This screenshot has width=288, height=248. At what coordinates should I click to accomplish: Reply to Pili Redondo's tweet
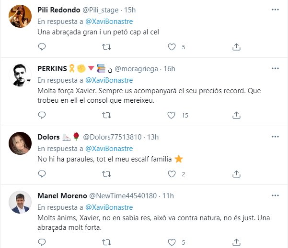(42, 47)
